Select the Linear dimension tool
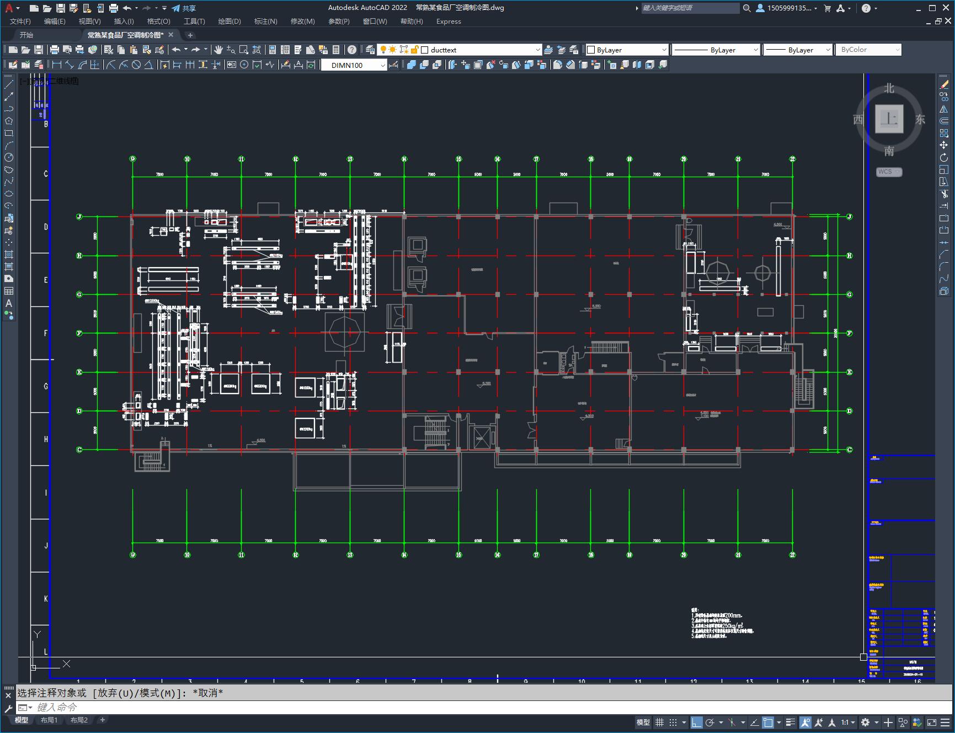Viewport: 955px width, 733px height. [57, 65]
